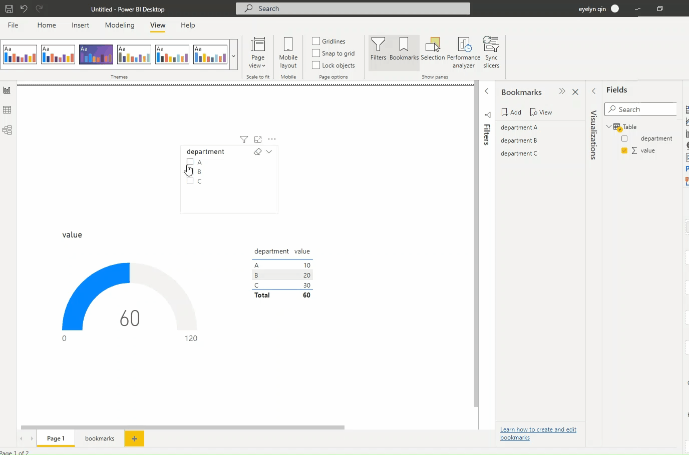This screenshot has height=455, width=689.
Task: Open the Help ribbon tab
Action: 188,25
